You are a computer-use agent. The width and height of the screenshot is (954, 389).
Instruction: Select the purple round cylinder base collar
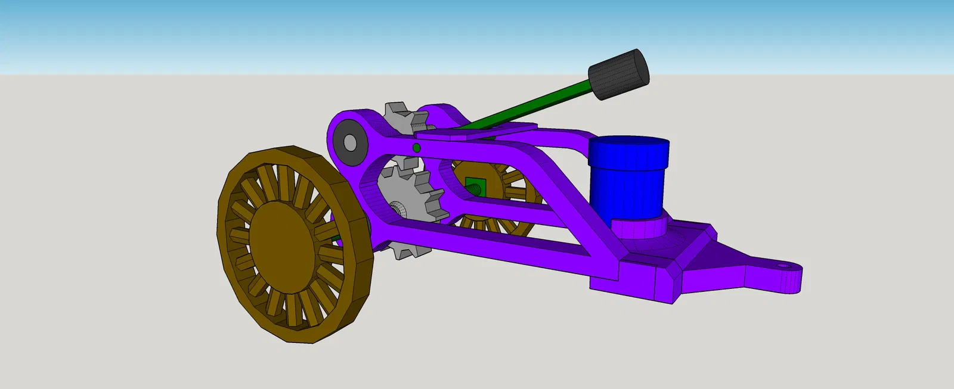click(x=640, y=227)
